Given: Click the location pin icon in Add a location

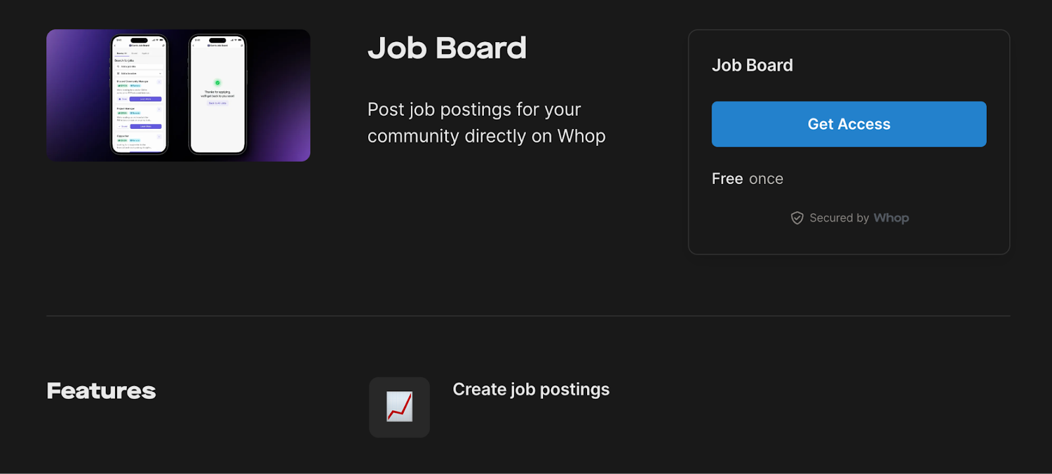Looking at the screenshot, I should pos(118,74).
